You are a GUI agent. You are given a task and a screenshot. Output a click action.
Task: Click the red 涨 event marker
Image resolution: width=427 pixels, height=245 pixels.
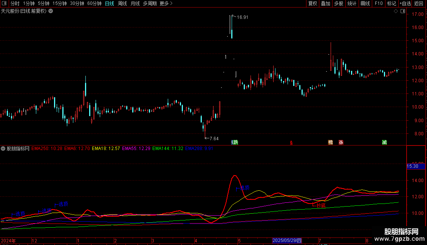tap(341, 142)
